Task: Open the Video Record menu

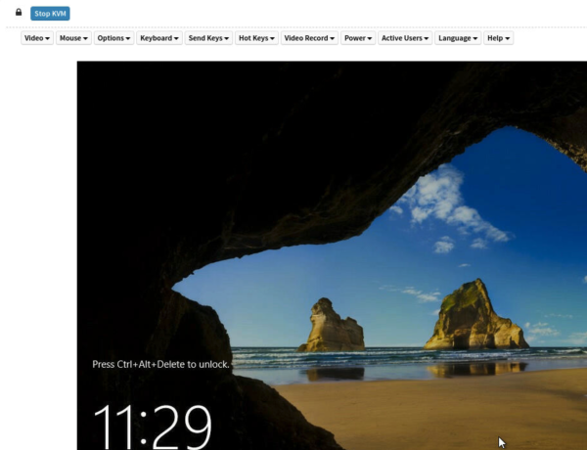Action: coord(309,38)
